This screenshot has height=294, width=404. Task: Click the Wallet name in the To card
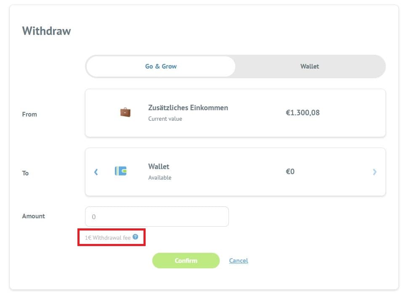pos(159,167)
